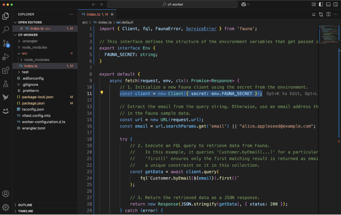Image resolution: width=341 pixels, height=215 pixels.
Task: Click line number 11 in the gutter
Action: coord(89,94)
